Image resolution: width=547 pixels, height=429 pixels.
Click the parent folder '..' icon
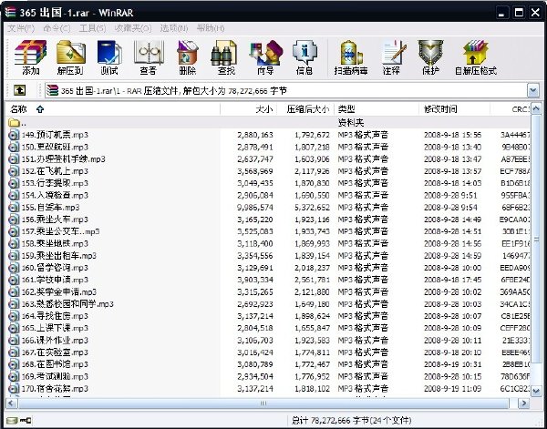tap(14, 123)
